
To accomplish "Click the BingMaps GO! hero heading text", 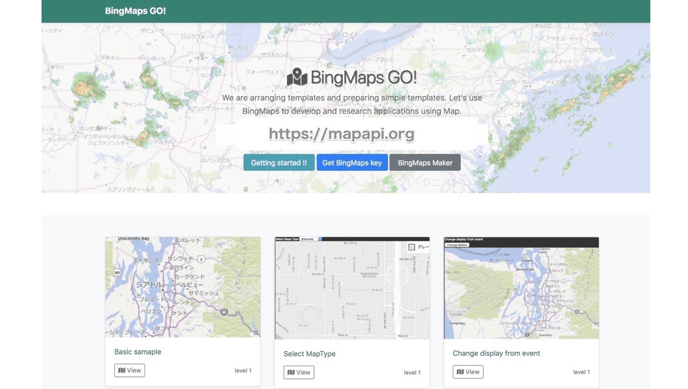I will (363, 78).
